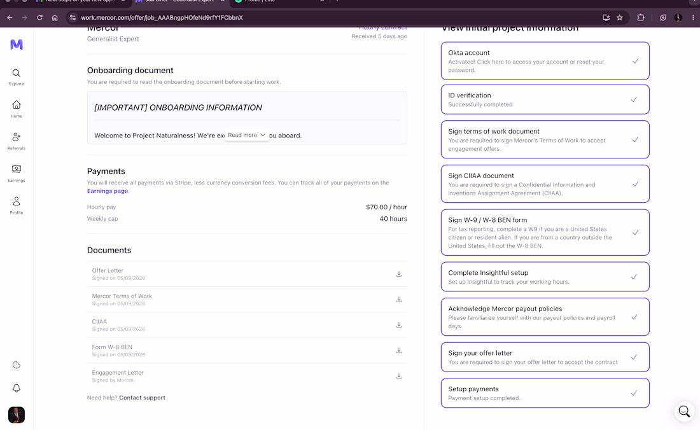This screenshot has height=430, width=700.
Task: Download the Engagement Letter
Action: pos(398,376)
